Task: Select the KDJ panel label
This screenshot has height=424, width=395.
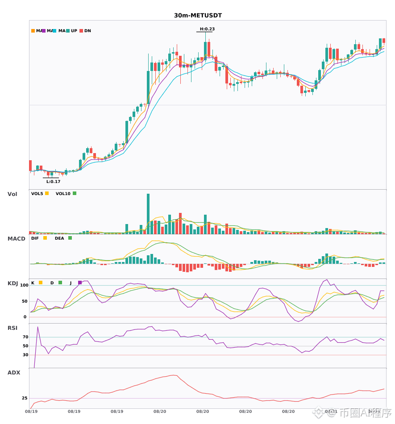Action: (x=12, y=283)
